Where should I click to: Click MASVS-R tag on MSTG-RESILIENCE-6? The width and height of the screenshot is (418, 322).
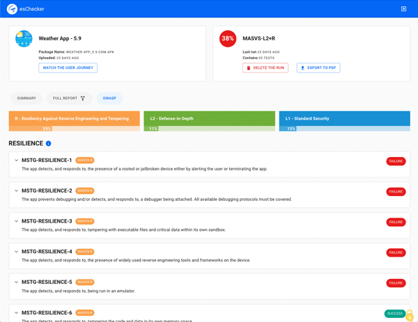85,313
